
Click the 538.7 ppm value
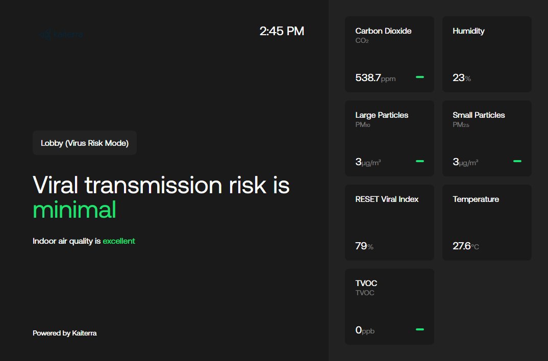pos(376,78)
